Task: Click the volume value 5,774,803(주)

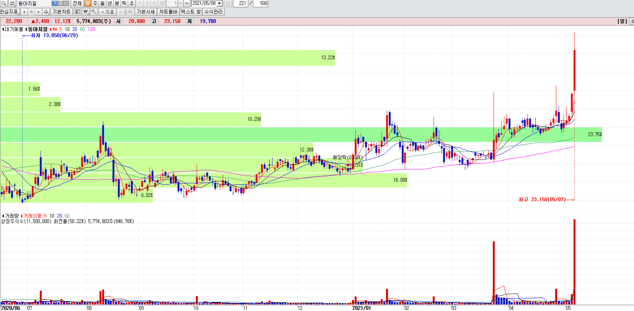Action: point(94,21)
